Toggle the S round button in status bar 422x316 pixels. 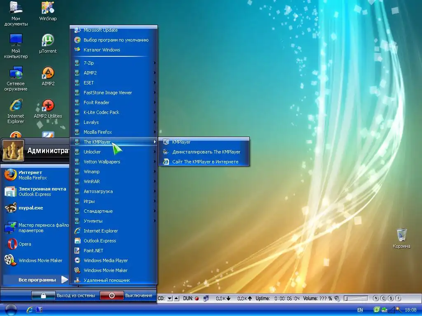pos(391,298)
